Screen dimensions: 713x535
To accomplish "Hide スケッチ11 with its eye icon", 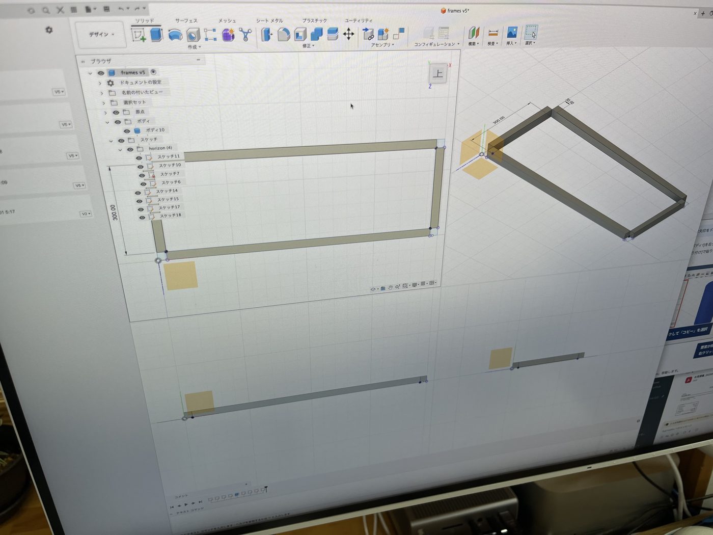I will pyautogui.click(x=139, y=158).
